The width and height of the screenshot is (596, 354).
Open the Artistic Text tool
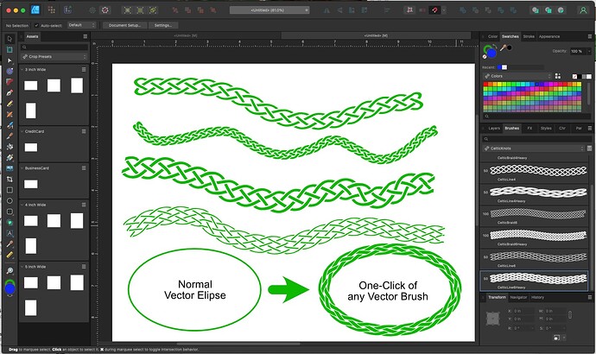coord(10,224)
